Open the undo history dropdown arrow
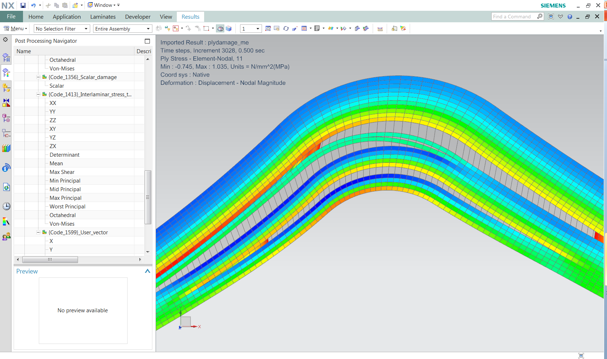 pos(40,5)
